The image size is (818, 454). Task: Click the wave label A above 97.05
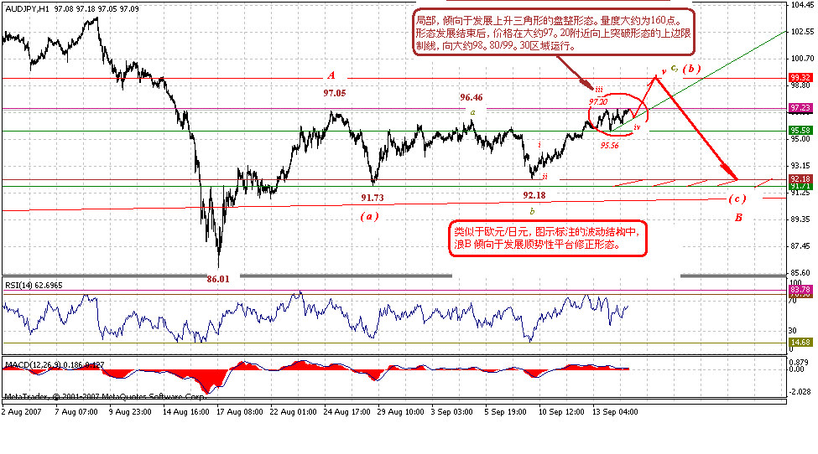tap(331, 75)
